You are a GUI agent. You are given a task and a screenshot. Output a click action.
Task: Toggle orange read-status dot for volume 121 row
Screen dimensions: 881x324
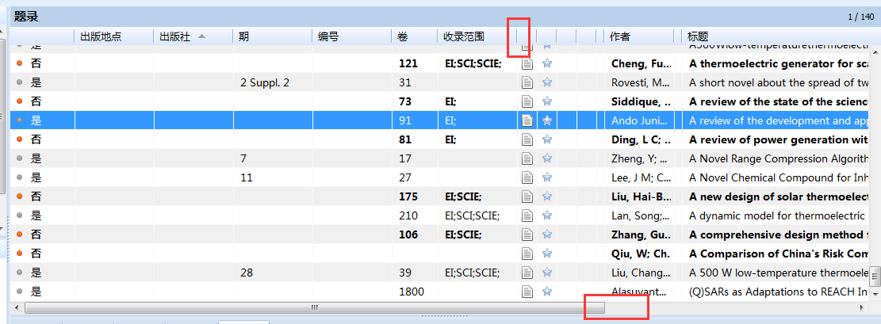pyautogui.click(x=20, y=63)
